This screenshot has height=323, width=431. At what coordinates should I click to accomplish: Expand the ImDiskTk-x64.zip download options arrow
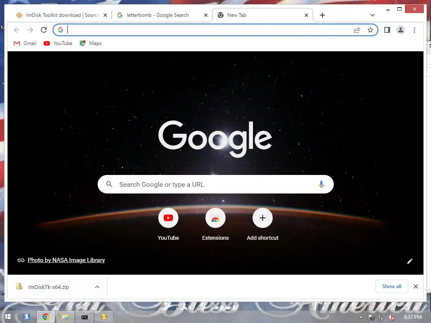coord(97,287)
